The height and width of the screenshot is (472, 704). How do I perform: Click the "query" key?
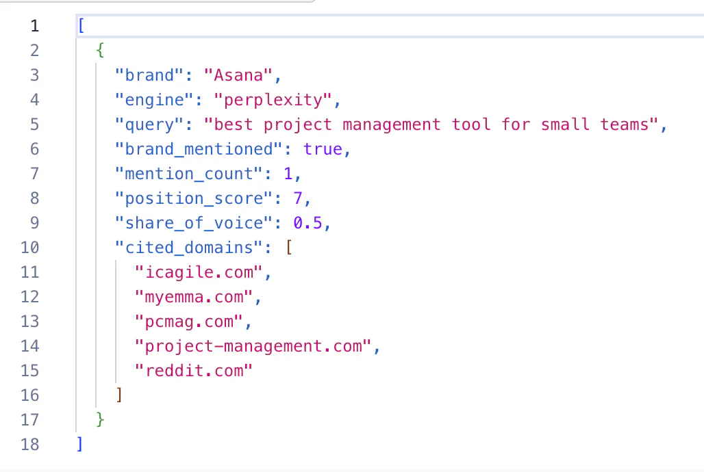click(x=149, y=124)
